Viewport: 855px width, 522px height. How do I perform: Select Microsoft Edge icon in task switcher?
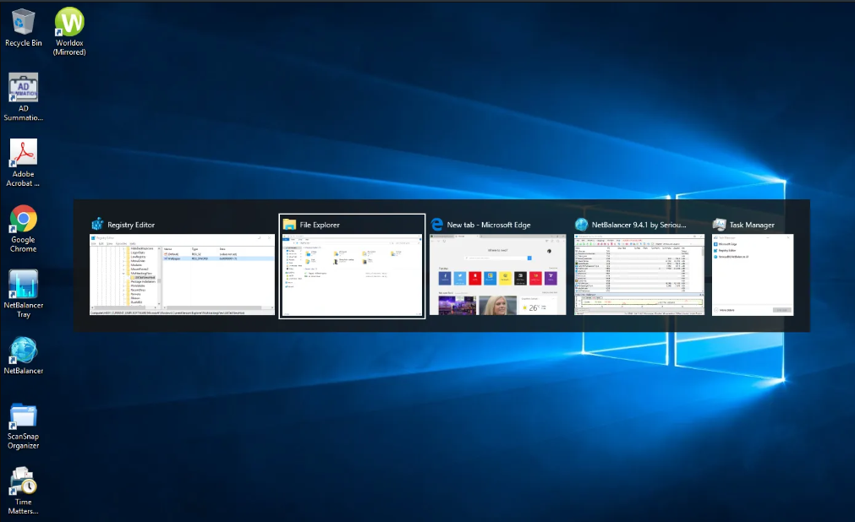436,225
